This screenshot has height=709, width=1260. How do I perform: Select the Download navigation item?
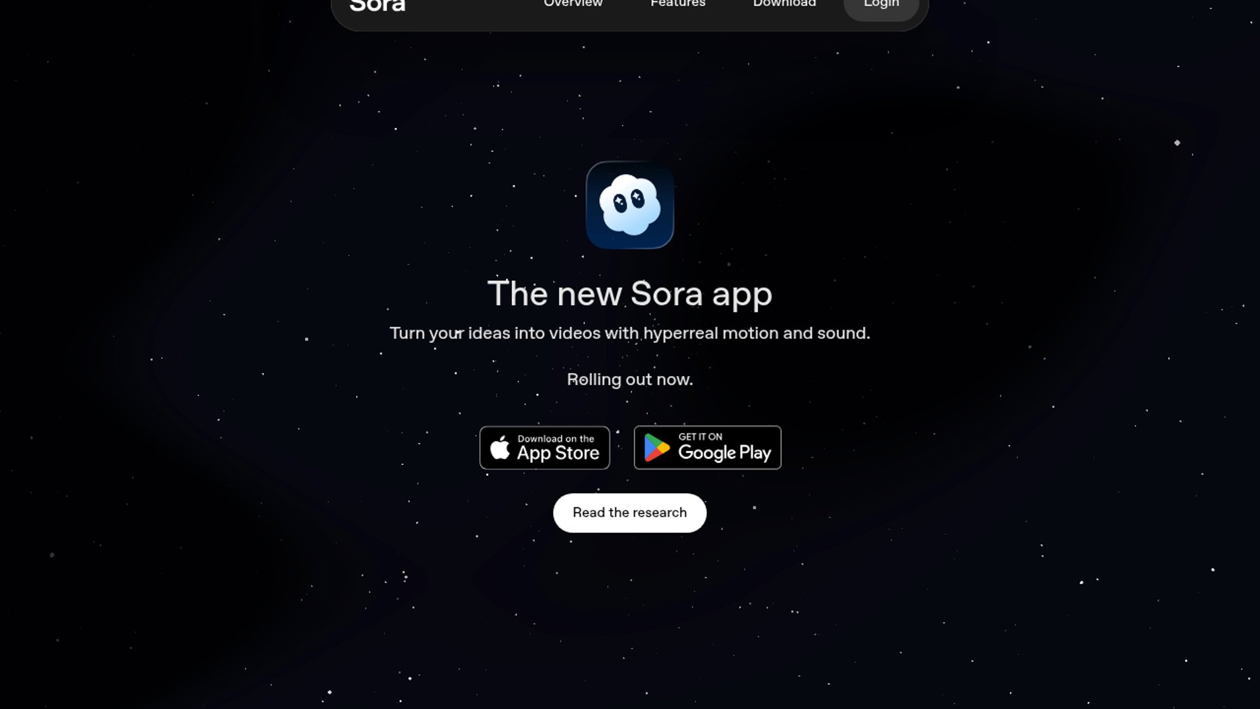tap(784, 3)
